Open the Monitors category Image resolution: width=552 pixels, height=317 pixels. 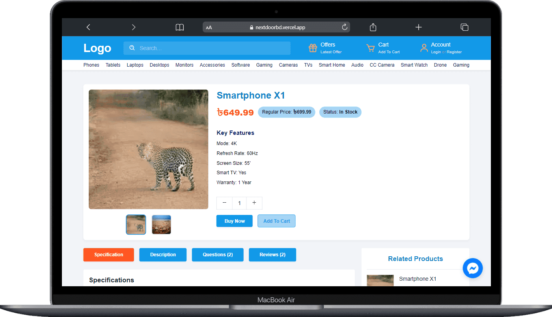[x=185, y=65]
